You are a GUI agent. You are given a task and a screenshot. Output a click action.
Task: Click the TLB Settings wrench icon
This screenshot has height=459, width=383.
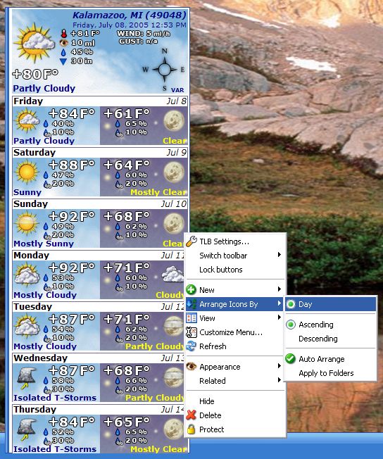tap(191, 241)
